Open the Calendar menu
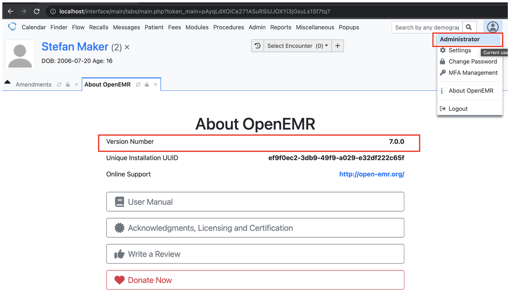This screenshot has height=306, width=509. point(34,27)
